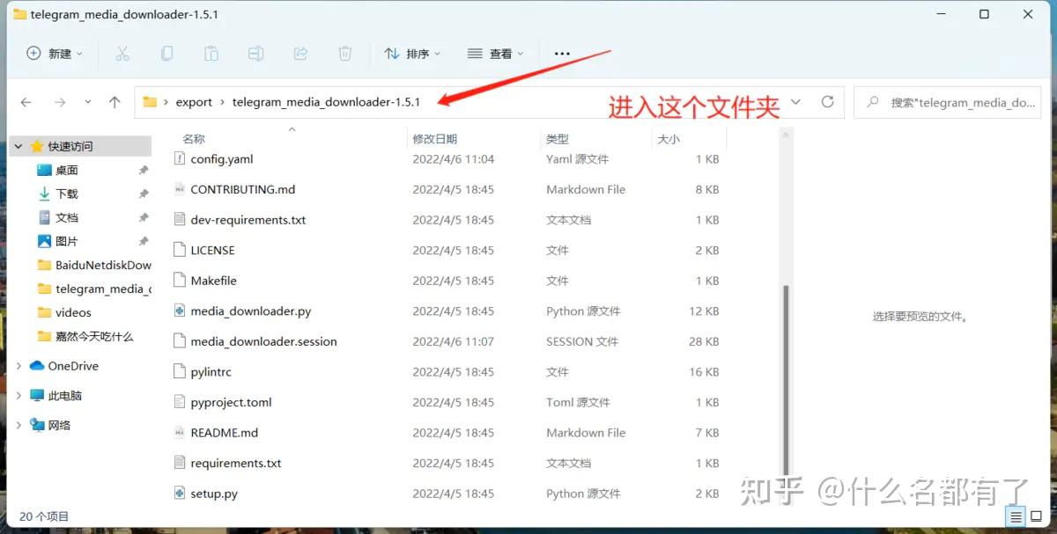The image size is (1057, 534).
Task: Open the 查看 view dropdown
Action: (x=495, y=53)
